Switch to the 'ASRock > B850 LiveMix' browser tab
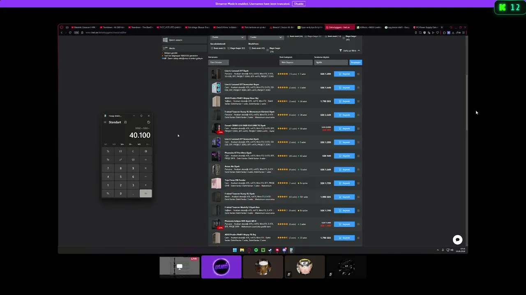The image size is (526, 295). [369, 27]
